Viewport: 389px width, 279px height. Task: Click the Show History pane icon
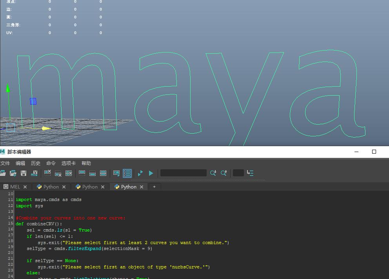coord(82,173)
